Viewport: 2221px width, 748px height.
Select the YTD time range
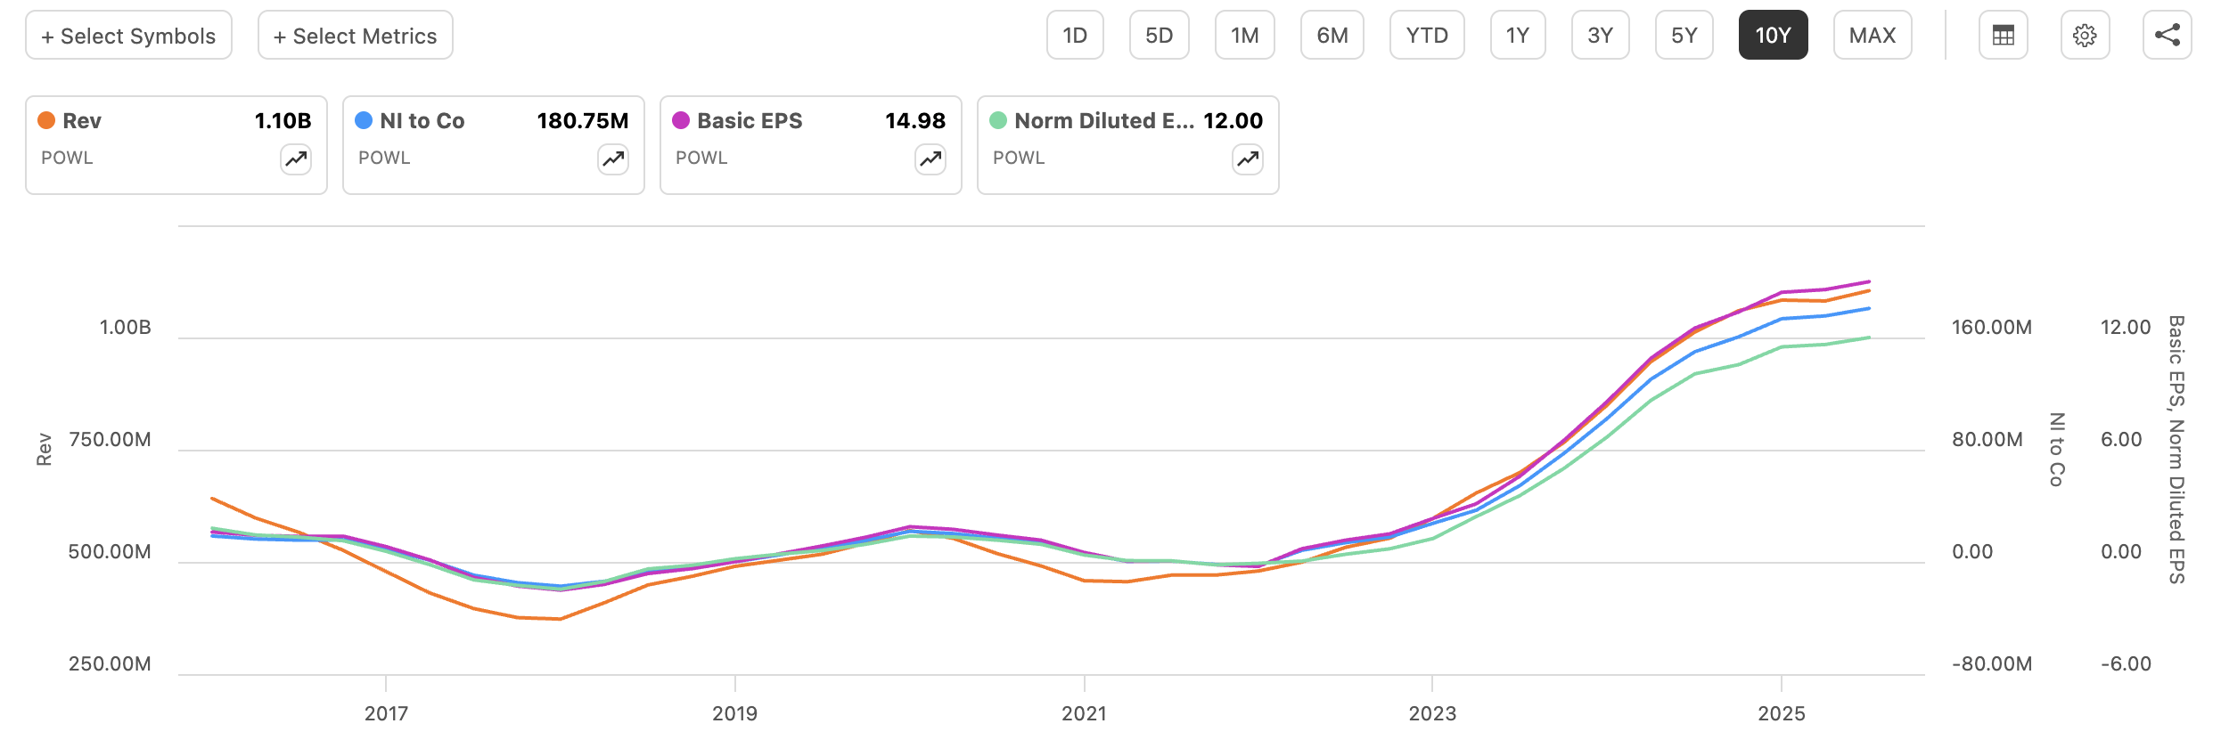(x=1427, y=36)
